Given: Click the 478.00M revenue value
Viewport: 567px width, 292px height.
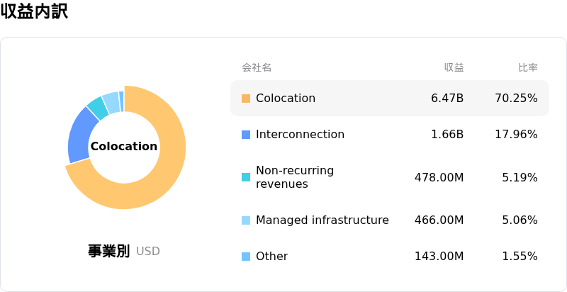Looking at the screenshot, I should point(439,177).
